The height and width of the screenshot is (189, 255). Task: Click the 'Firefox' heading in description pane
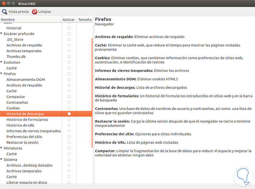point(103,19)
